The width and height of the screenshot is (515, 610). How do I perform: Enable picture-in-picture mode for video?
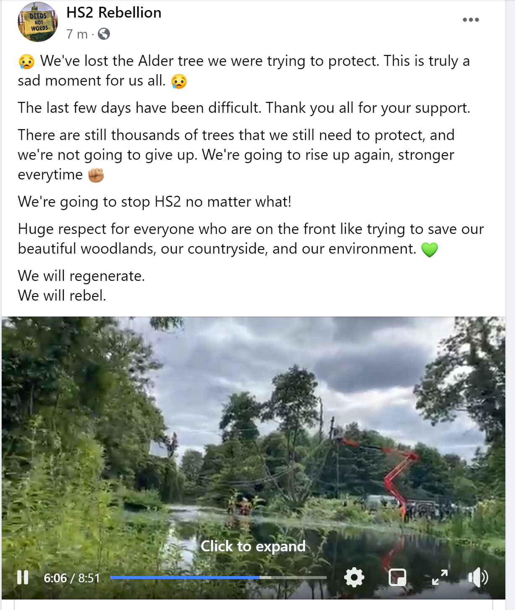click(x=397, y=577)
